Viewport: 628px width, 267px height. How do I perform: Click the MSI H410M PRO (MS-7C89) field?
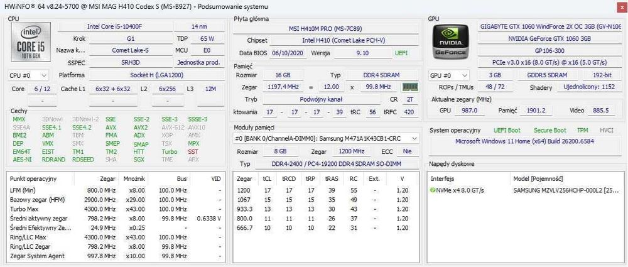[325, 28]
